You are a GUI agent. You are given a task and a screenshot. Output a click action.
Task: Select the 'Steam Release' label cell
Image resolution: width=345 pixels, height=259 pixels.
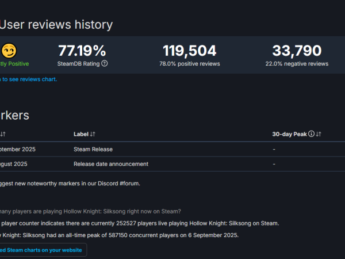click(93, 149)
